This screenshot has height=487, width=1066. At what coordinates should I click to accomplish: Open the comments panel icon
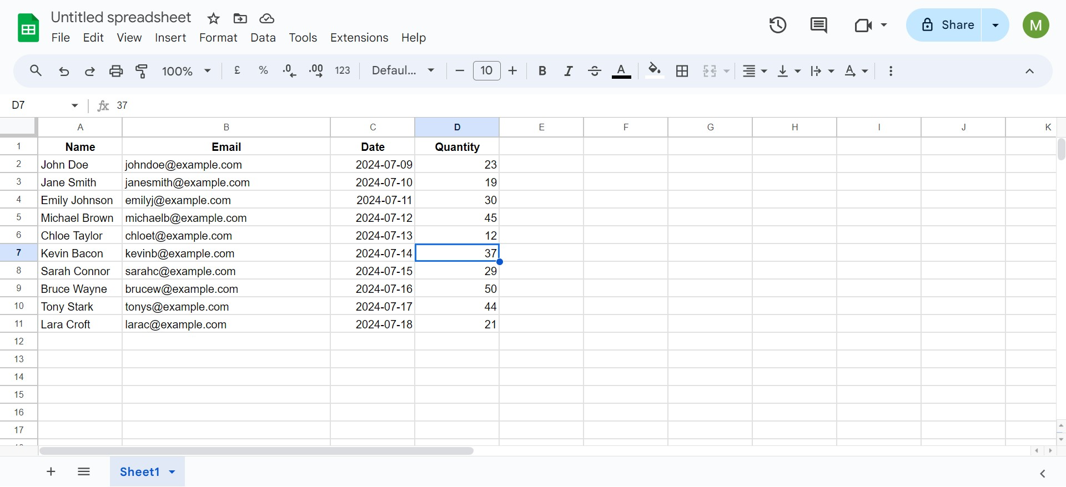pyautogui.click(x=818, y=25)
